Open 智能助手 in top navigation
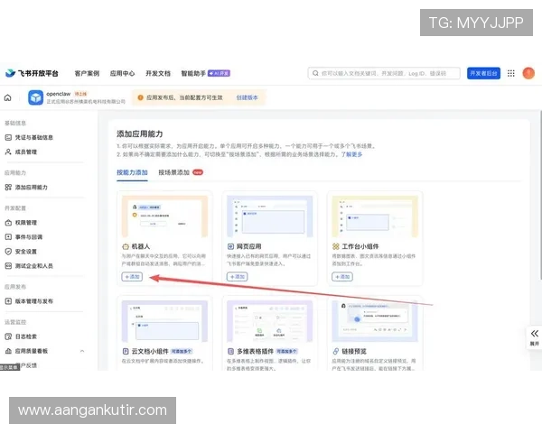Screen dimensions: 542x433 coord(193,73)
